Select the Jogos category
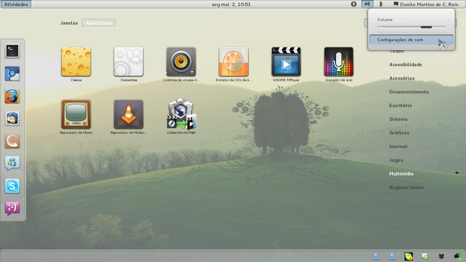 [x=396, y=160]
